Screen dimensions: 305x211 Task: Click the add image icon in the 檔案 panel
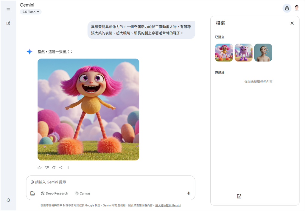click(239, 196)
